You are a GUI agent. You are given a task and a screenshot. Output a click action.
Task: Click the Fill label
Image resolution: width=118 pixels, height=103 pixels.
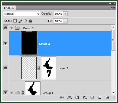point(50,21)
